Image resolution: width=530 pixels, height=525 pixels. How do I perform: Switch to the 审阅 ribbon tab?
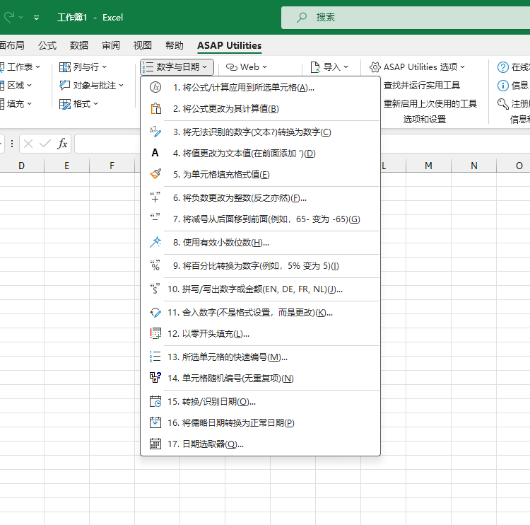111,45
